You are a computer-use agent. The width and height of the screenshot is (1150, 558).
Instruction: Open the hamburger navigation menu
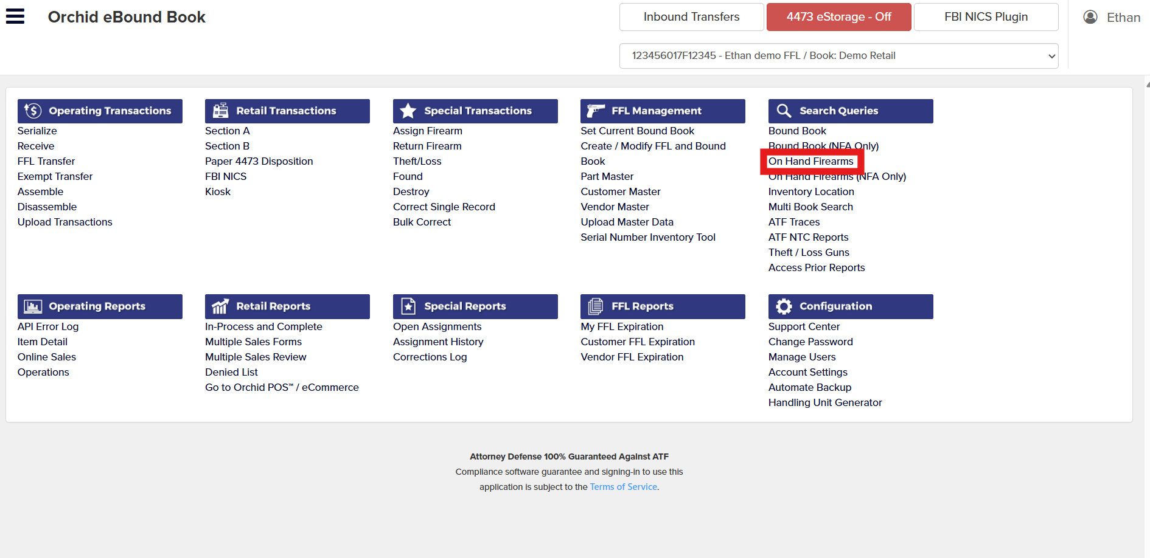click(x=15, y=16)
